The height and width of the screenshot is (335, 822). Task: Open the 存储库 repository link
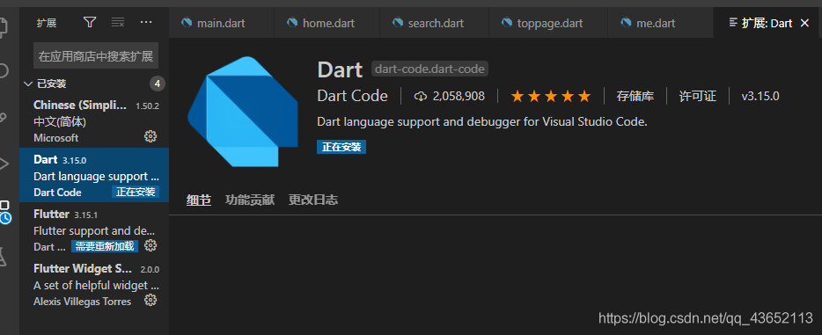(x=635, y=97)
